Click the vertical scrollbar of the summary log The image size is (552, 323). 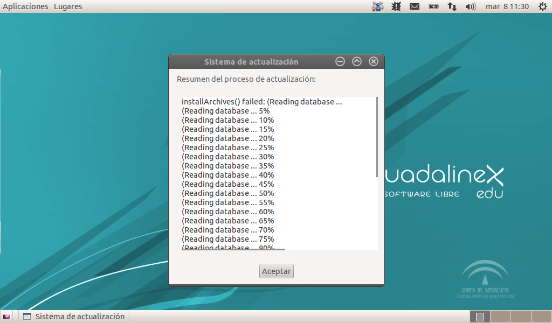point(377,137)
